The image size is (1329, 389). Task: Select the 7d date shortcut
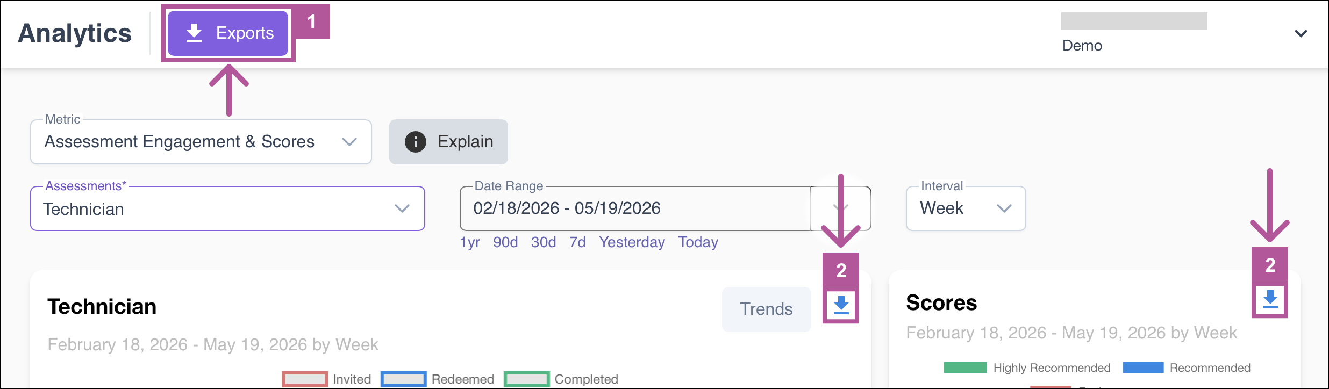577,242
